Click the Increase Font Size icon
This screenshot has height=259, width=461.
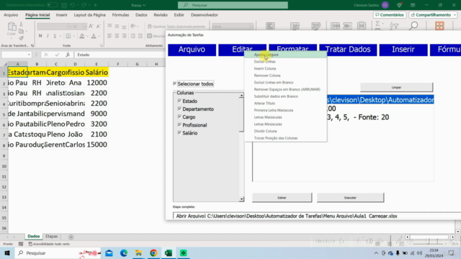[x=91, y=27]
